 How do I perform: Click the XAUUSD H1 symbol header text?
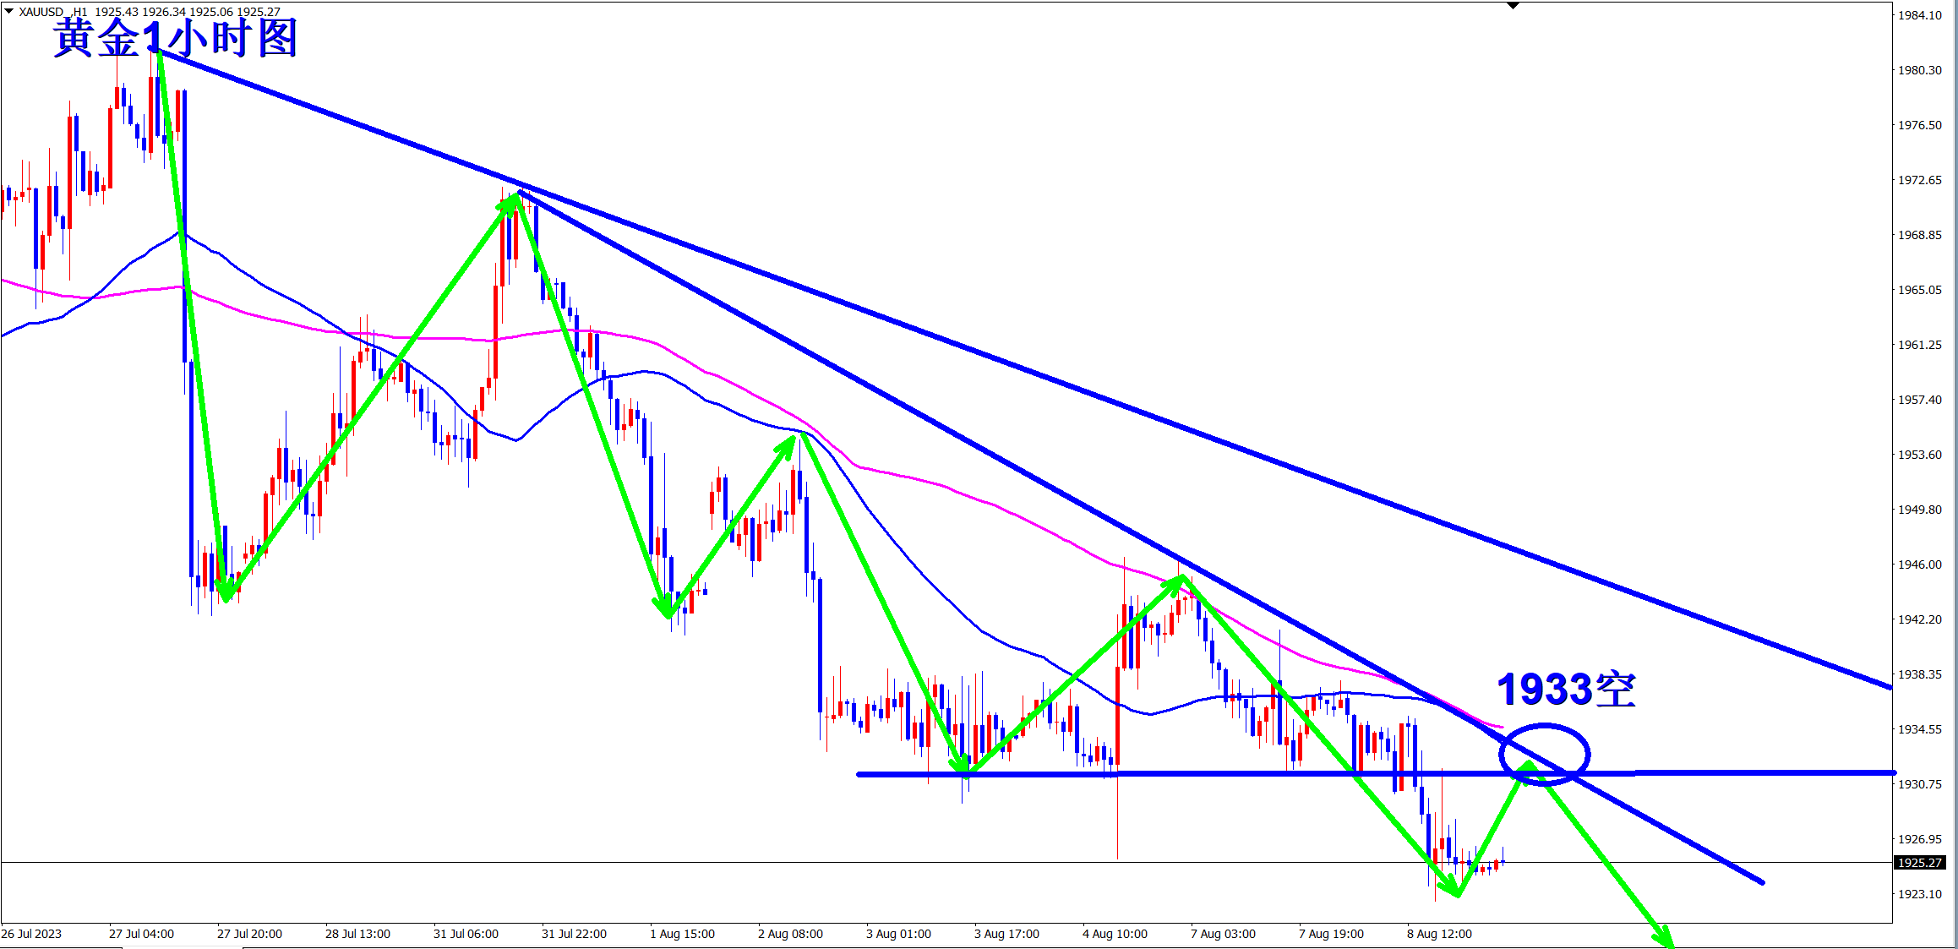(52, 12)
